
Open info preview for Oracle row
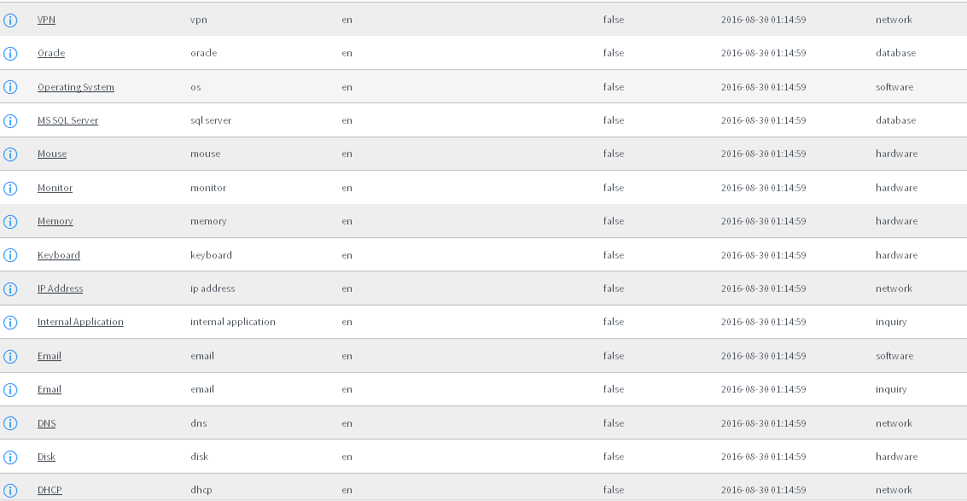(x=10, y=53)
